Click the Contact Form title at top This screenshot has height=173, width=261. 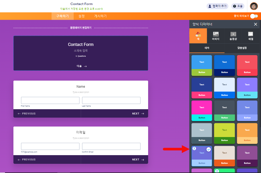pyautogui.click(x=81, y=4)
